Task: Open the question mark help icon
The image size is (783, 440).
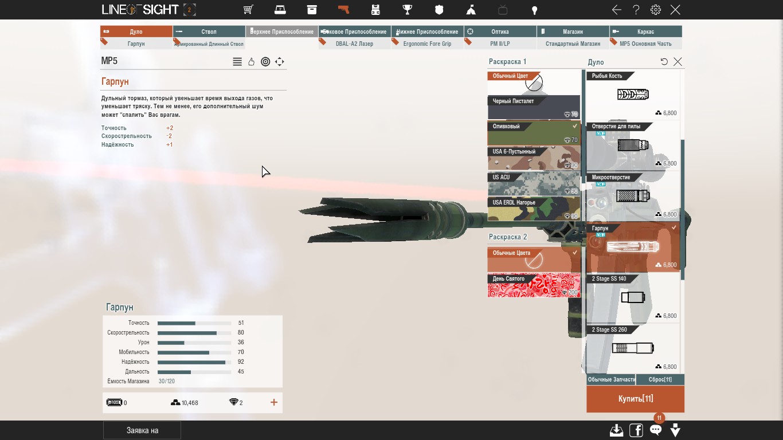Action: 636,10
